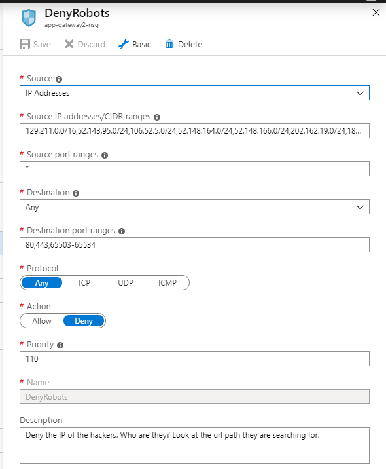Click the Save floppy disk icon
The image size is (386, 469).
click(x=25, y=44)
